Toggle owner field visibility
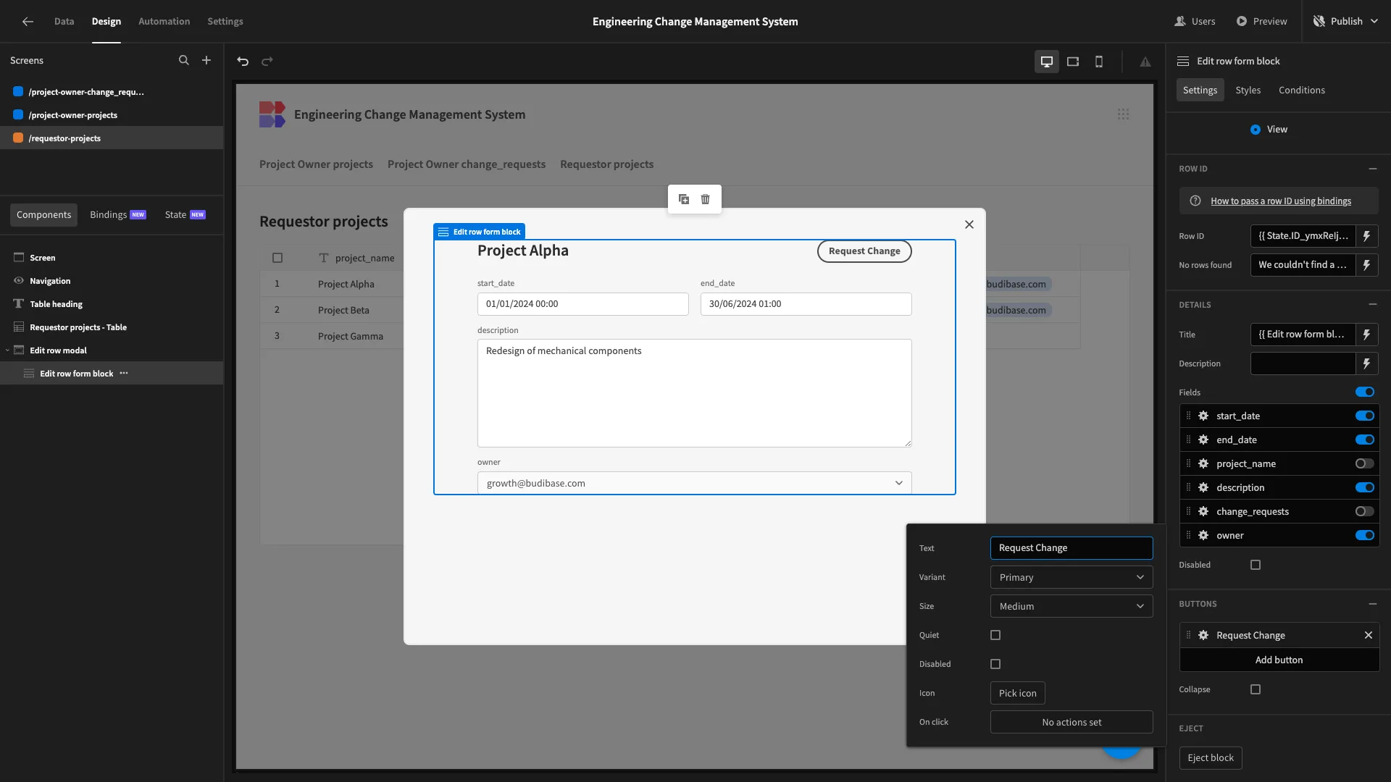Image resolution: width=1391 pixels, height=782 pixels. tap(1365, 535)
